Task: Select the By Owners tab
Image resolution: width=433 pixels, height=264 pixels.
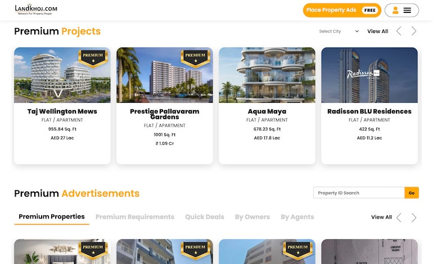Action: (x=252, y=217)
